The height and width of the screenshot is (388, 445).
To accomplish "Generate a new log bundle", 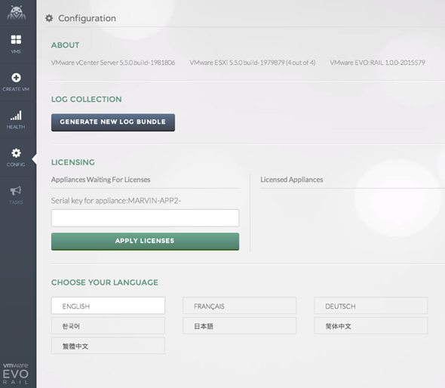I will 113,122.
